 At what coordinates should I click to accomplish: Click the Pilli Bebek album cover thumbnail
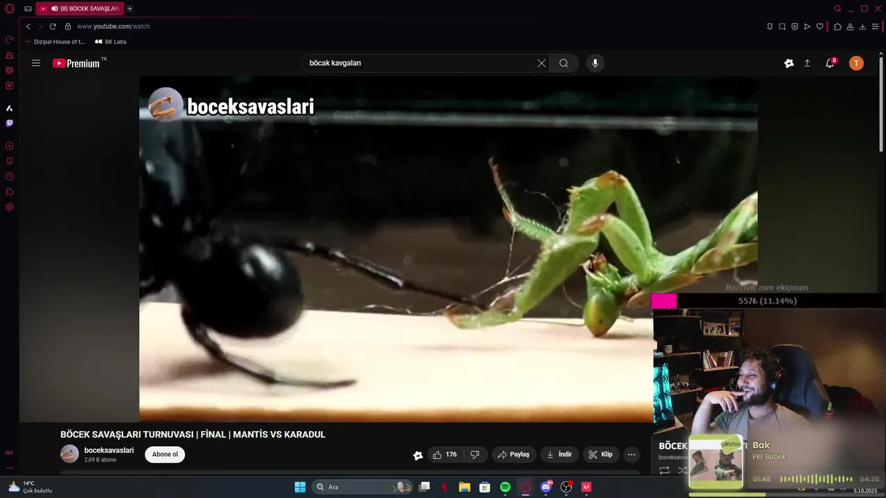[x=716, y=462]
